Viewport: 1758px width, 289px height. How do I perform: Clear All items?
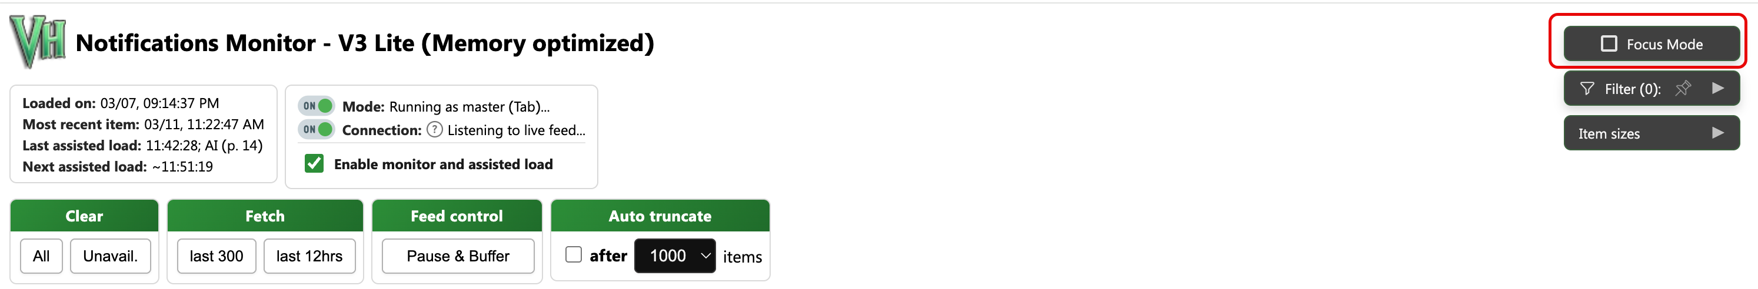[41, 256]
